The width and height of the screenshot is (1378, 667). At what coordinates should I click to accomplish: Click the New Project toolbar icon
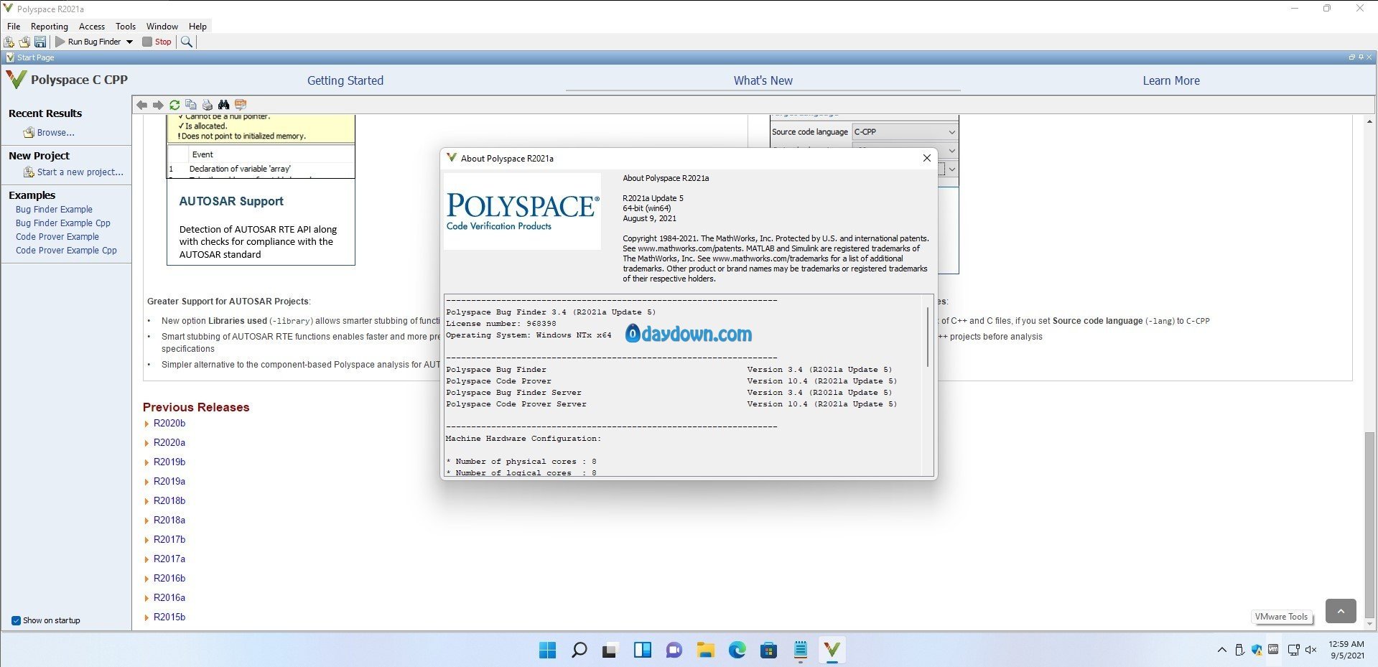[9, 42]
